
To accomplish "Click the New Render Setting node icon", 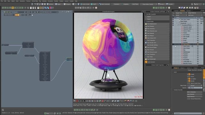I will (146, 45).
